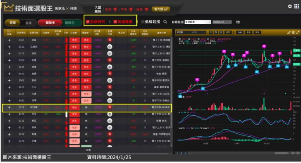Image resolution: width=301 pixels, height=163 pixels.
Task: Expand chart with diagonal arrows icon
Action: [x=298, y=33]
